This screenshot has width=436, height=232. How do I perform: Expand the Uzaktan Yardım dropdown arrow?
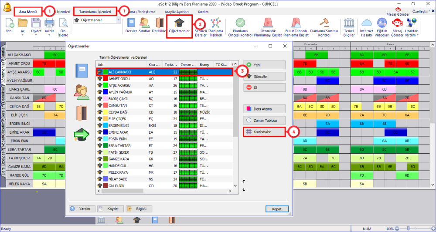coord(417,35)
